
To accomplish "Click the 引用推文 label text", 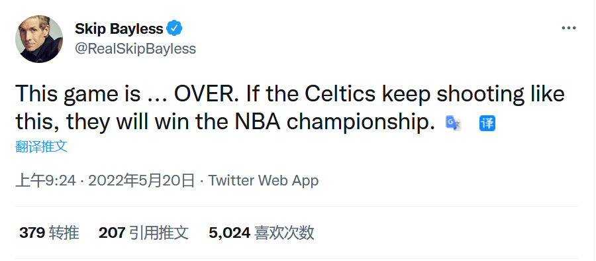I will pyautogui.click(x=158, y=233).
